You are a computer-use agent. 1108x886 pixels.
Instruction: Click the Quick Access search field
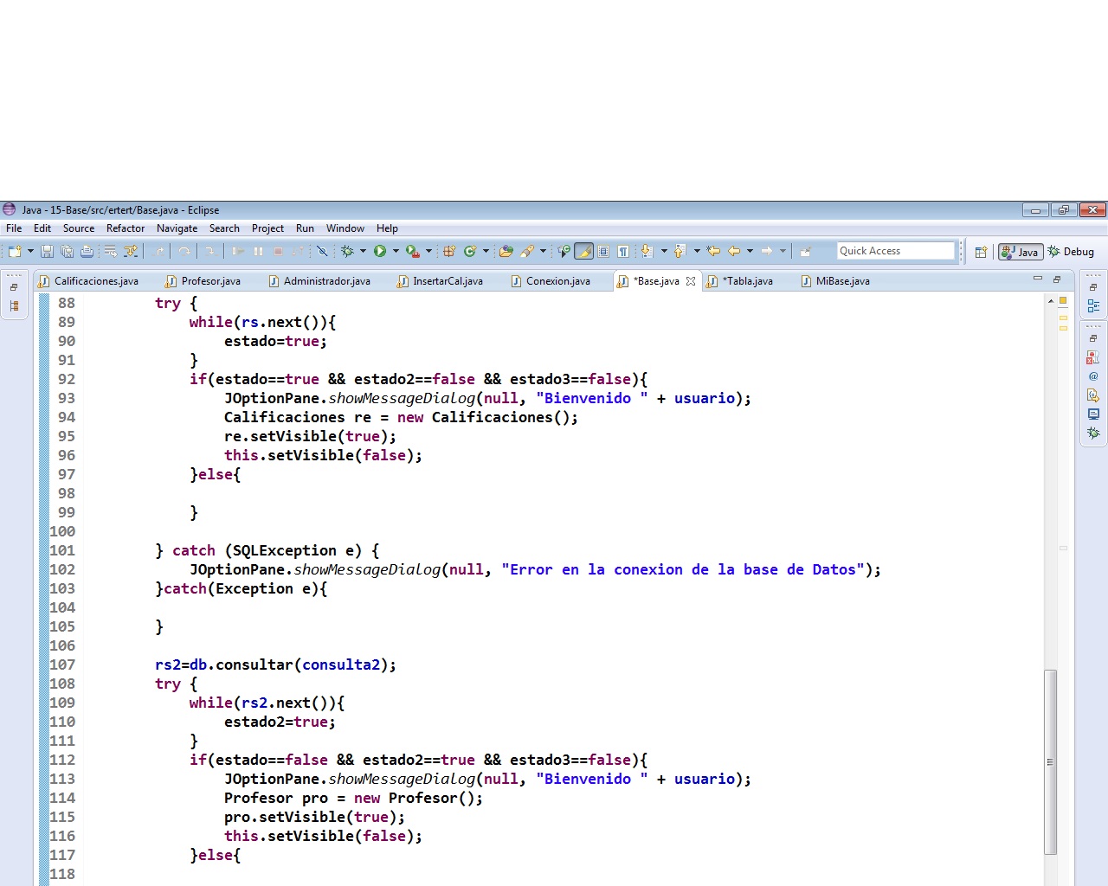895,251
